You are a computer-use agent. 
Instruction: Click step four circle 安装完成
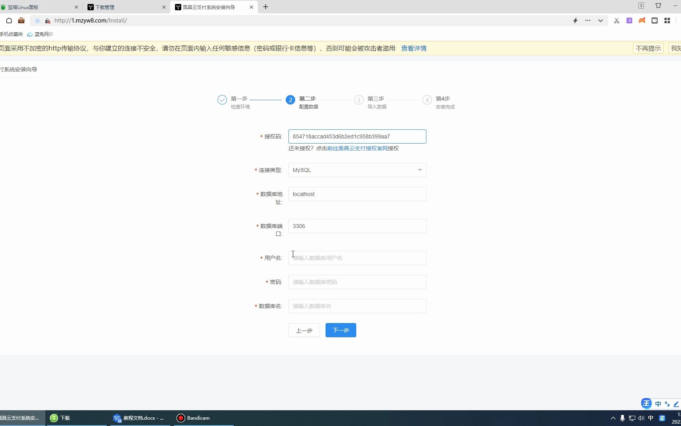[427, 100]
